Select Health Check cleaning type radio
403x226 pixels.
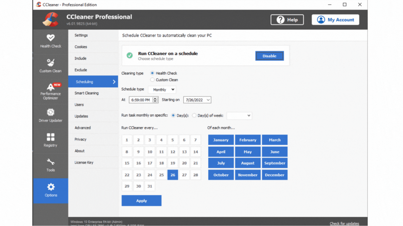click(x=153, y=73)
